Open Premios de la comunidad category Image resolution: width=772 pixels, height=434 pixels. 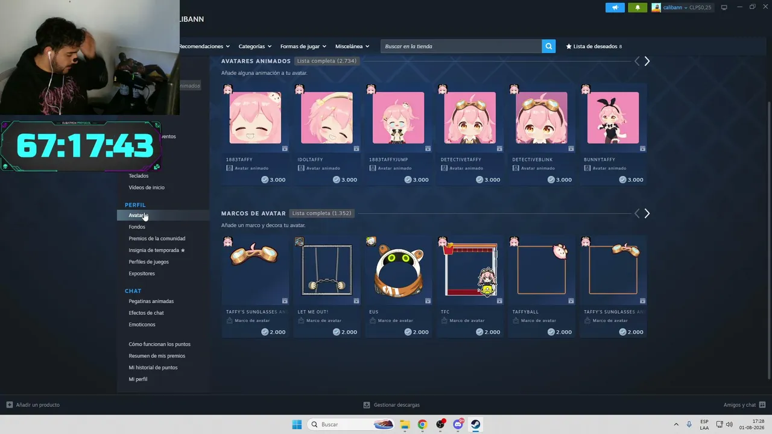157,239
